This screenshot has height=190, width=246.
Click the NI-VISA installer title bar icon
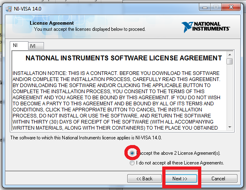[9, 9]
